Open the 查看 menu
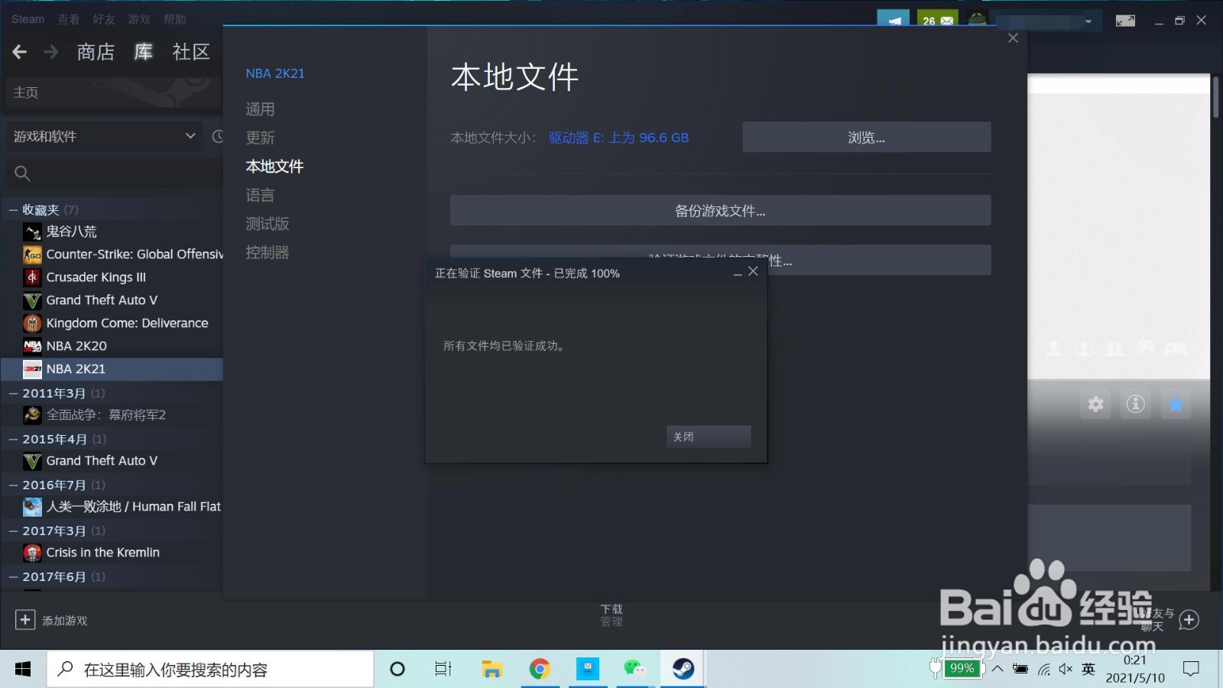1223x688 pixels. [x=69, y=19]
